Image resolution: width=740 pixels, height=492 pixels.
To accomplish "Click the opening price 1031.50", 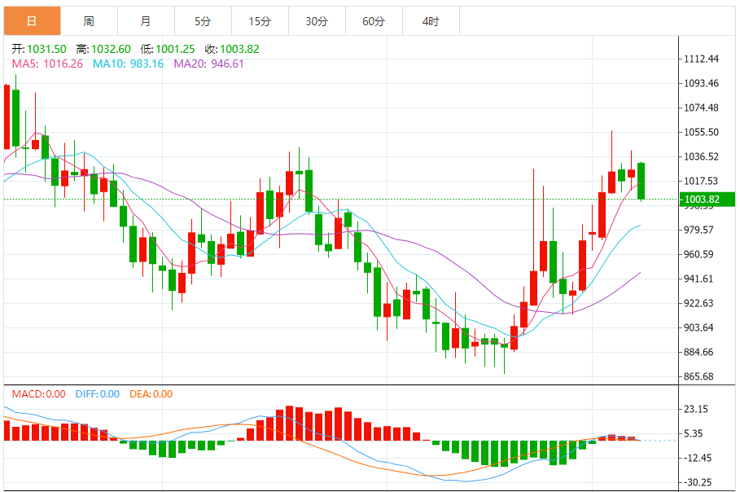I will (x=46, y=49).
